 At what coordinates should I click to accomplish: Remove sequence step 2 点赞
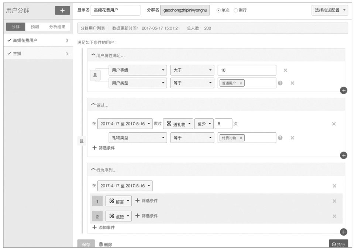(x=334, y=216)
